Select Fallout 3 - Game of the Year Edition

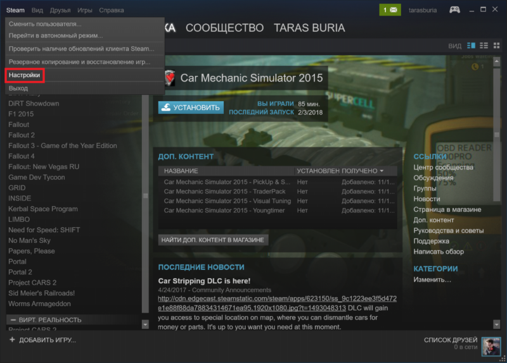click(x=63, y=145)
